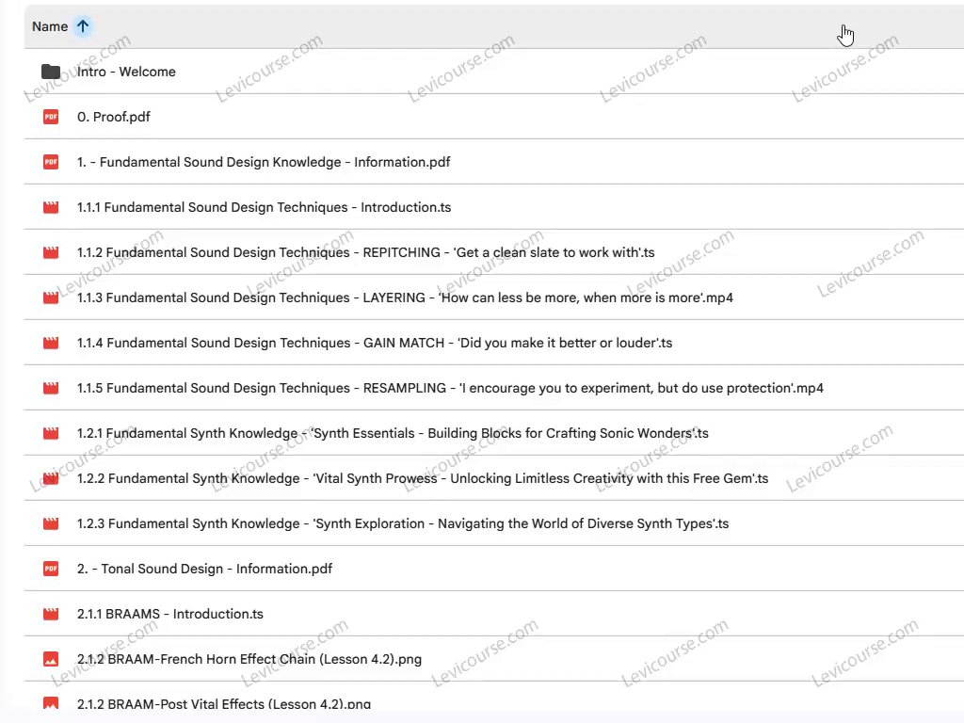
Task: Click the sort direction arrow next to Name
Action: 83,26
